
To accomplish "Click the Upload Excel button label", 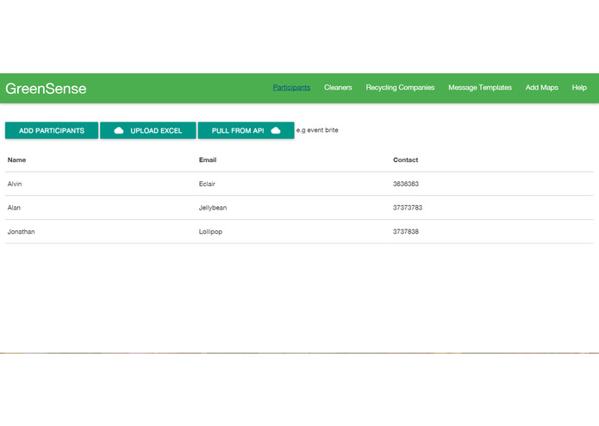I will tap(156, 131).
